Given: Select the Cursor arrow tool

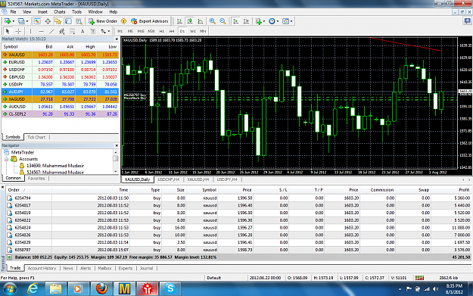Looking at the screenshot, I should coord(8,31).
